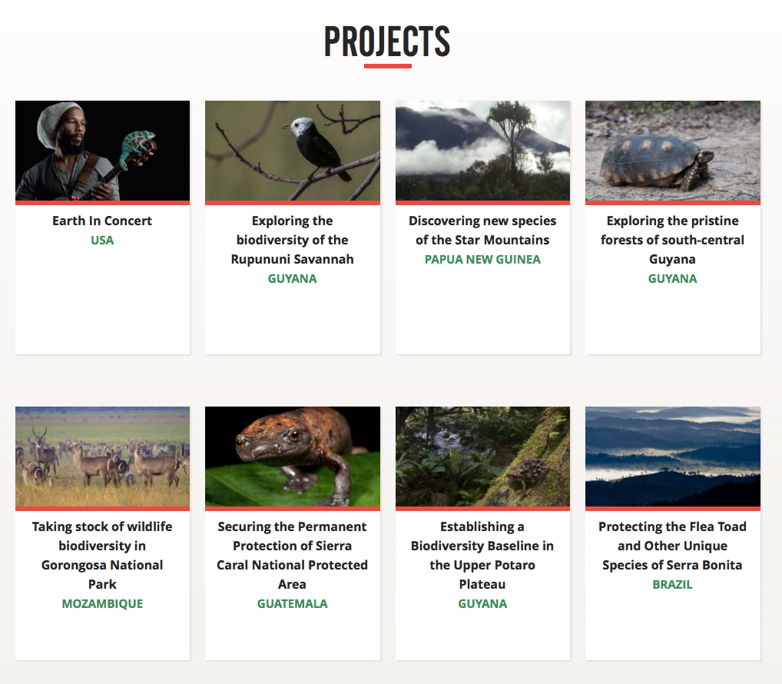Click the orange salamander photo
Viewport: 782px width, 684px height.
pyautogui.click(x=292, y=457)
